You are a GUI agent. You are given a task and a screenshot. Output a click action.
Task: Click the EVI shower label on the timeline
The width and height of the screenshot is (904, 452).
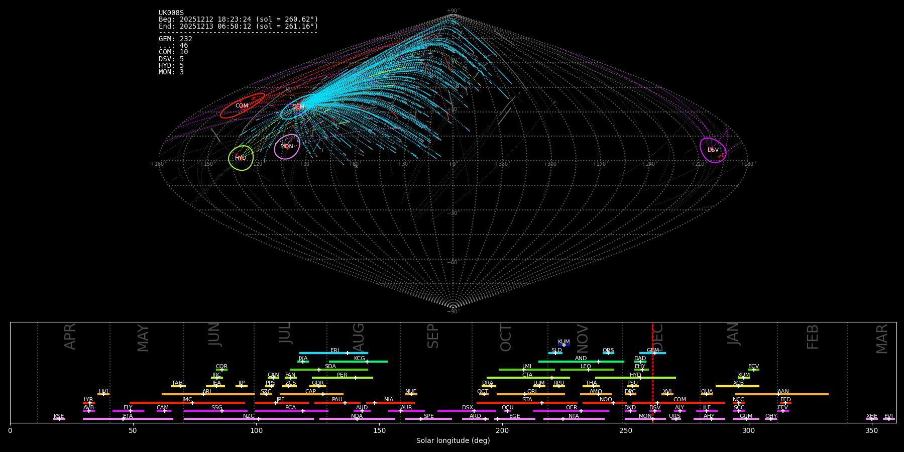click(889, 416)
